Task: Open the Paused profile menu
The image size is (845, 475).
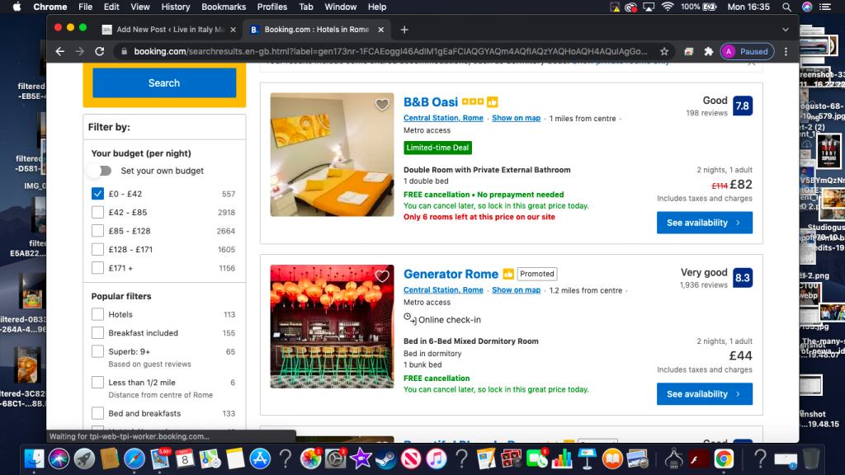Action: 747,52
